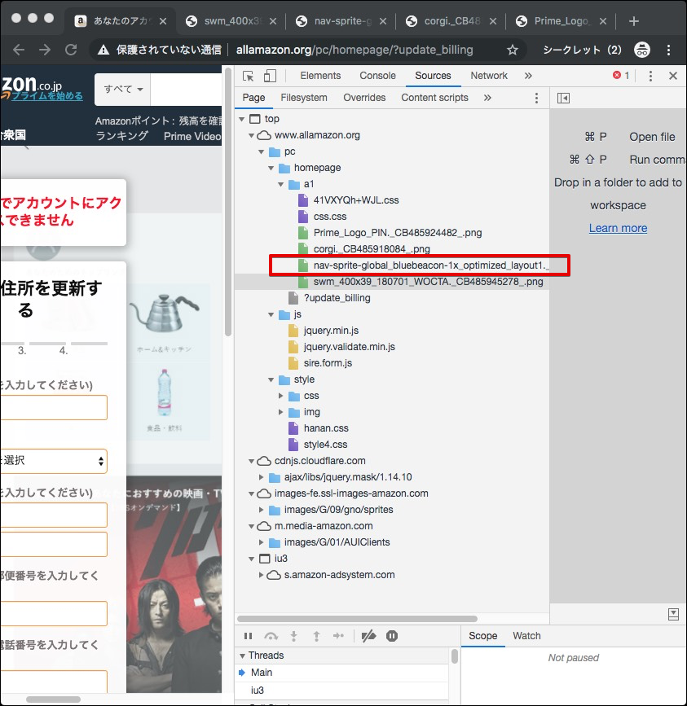Open a new browser tab with plus

(634, 20)
